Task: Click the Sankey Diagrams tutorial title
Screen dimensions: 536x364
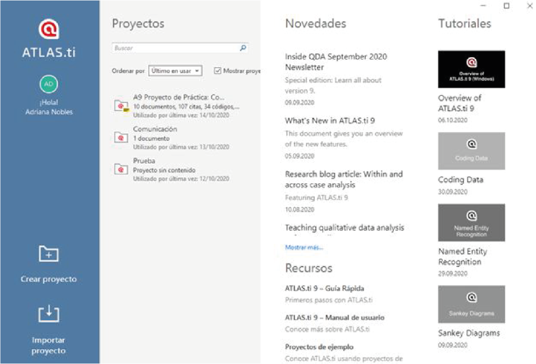Action: [469, 333]
